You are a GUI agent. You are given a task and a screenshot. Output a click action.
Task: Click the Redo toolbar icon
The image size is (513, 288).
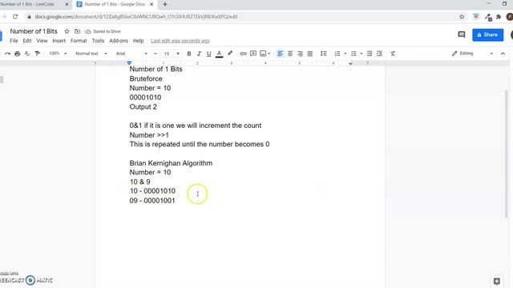(x=7, y=54)
